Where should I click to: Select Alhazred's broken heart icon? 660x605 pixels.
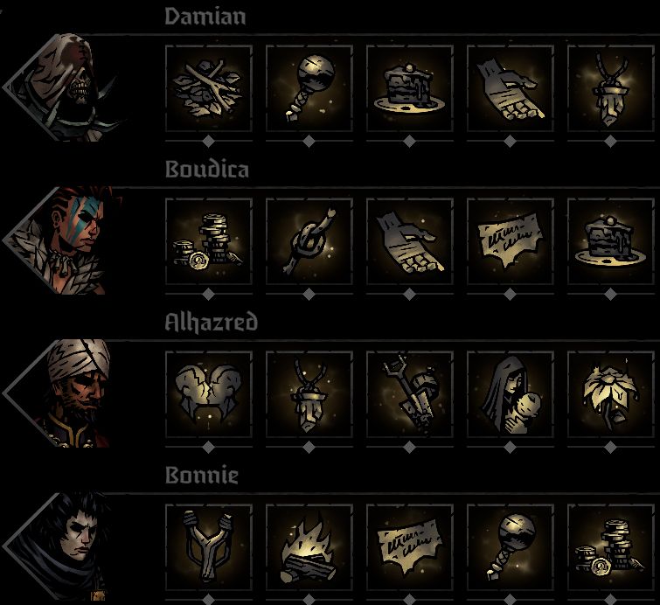(209, 394)
